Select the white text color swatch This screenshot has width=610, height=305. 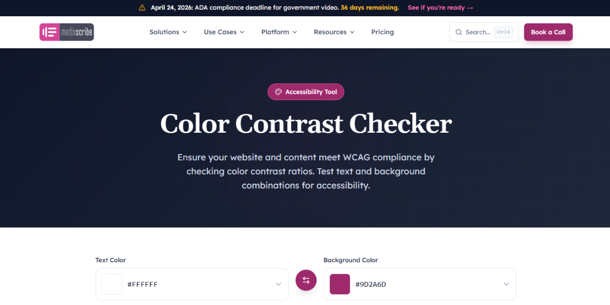point(112,284)
